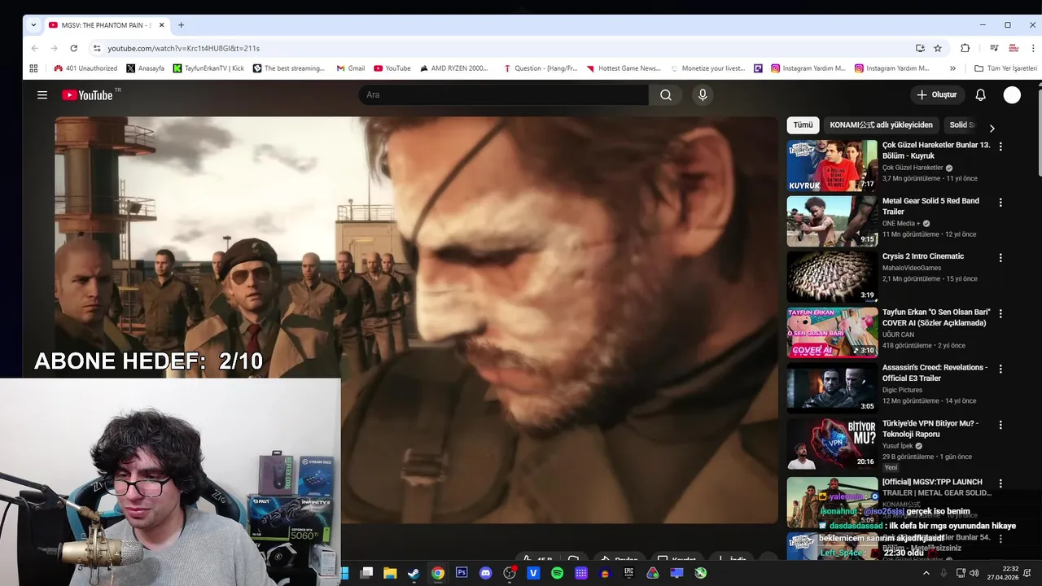Open Epic Games Launcher from taskbar
Viewport: 1042px width, 586px height.
pos(628,573)
